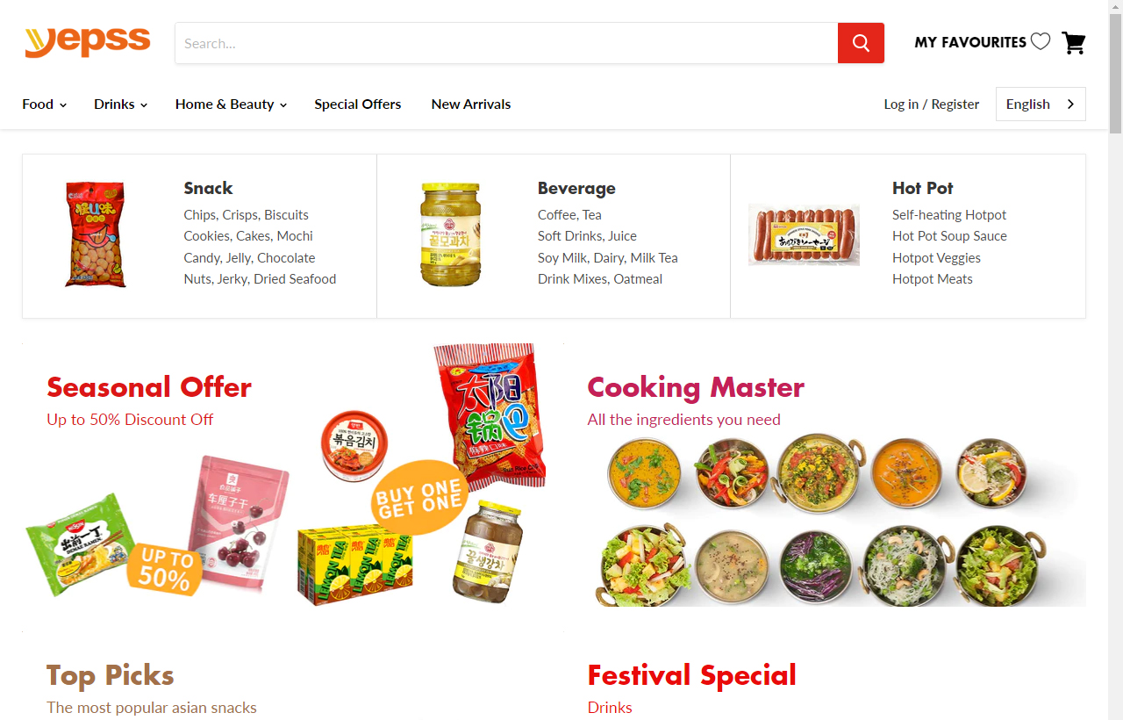Open the Special Offers menu item
This screenshot has width=1123, height=720.
coord(358,104)
